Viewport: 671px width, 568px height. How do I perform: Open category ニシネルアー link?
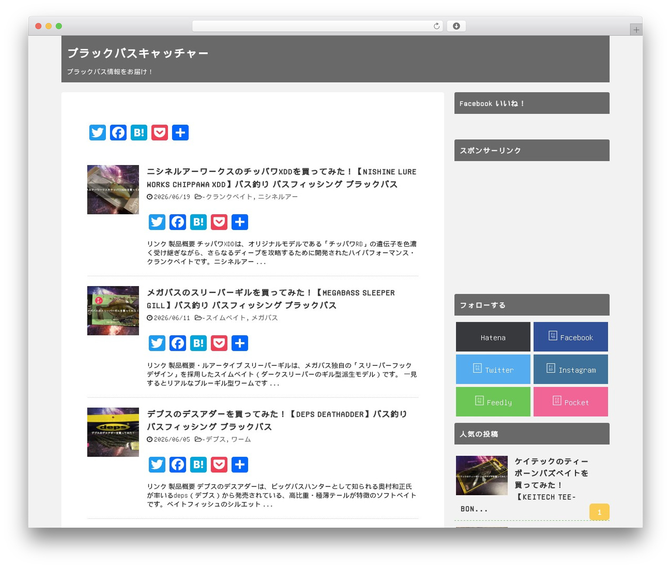point(278,197)
